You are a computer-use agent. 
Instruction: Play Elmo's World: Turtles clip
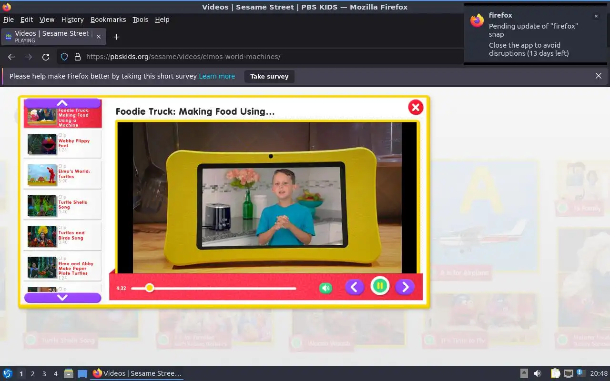click(x=63, y=175)
